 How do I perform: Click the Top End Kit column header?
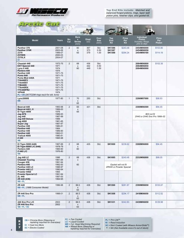tap(111, 41)
